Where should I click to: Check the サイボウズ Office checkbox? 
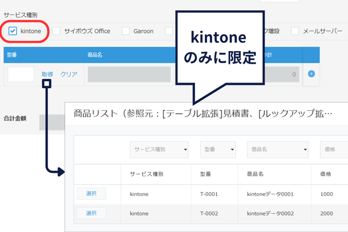(x=56, y=31)
